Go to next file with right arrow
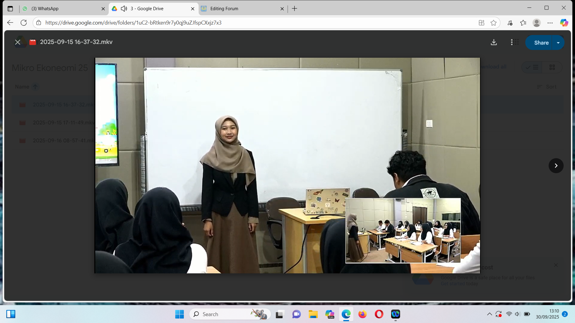 (556, 166)
